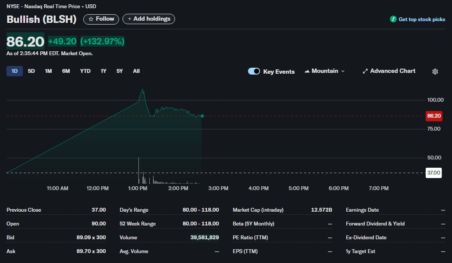This screenshot has height=263, width=452.
Task: Switch to the 6M range tab
Action: click(66, 71)
